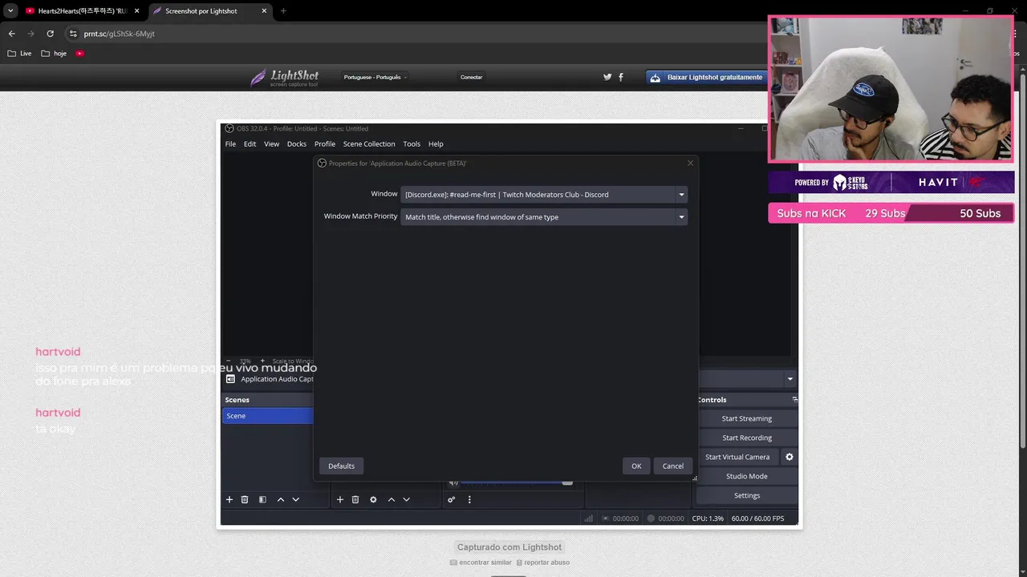Screen dimensions: 1027x577
Task: Click Start Recording in OBS Controls
Action: (747, 438)
